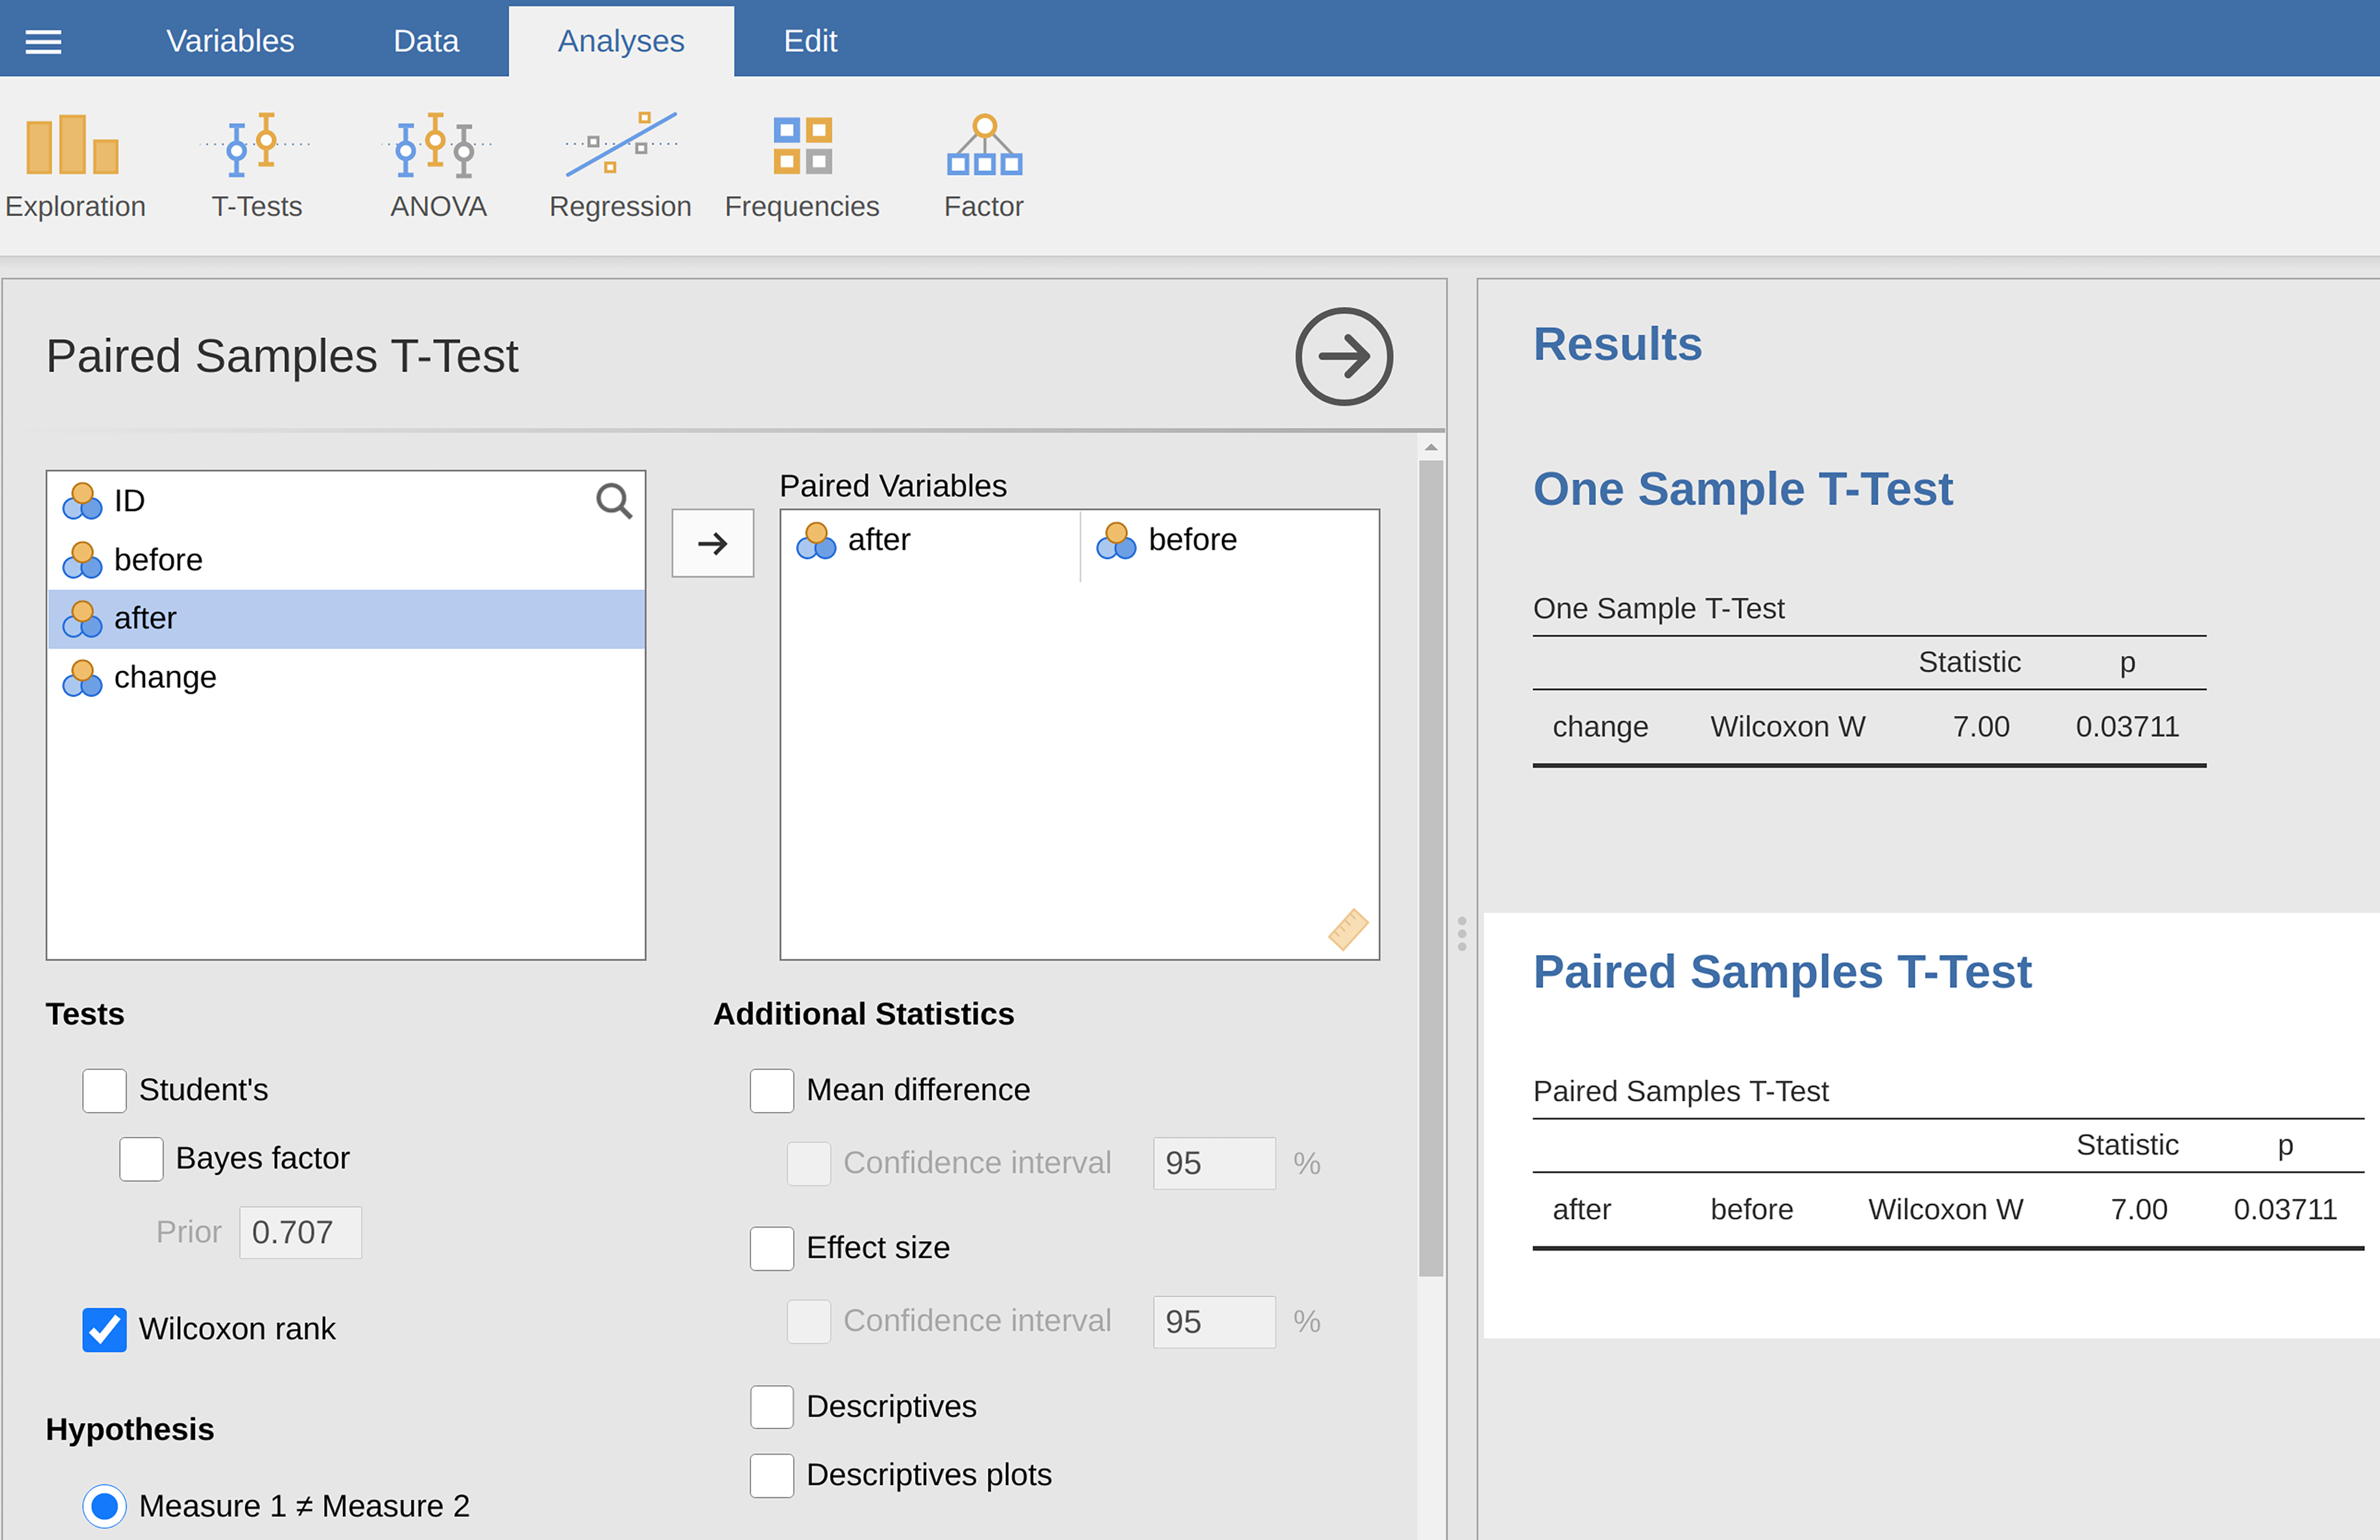Click the icon beside before in Paired Variables

pos(1116,541)
